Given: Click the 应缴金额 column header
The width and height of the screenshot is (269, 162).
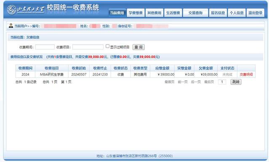Looking at the screenshot, I should (162, 68).
